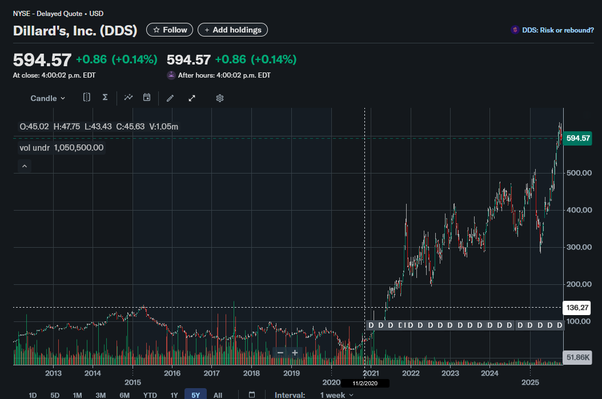This screenshot has width=602, height=399.
Task: Click the 2013 year axis label
Action: (53, 373)
